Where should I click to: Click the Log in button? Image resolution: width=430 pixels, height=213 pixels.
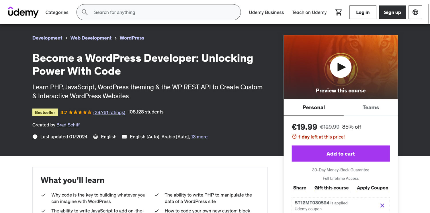363,12
